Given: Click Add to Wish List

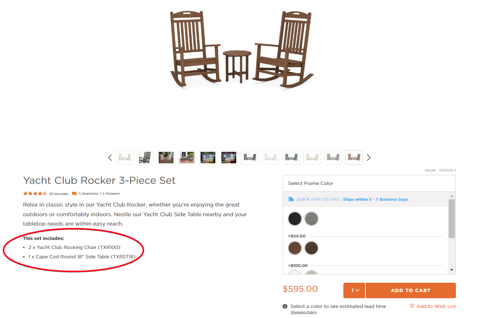Looking at the screenshot, I should coord(436,306).
